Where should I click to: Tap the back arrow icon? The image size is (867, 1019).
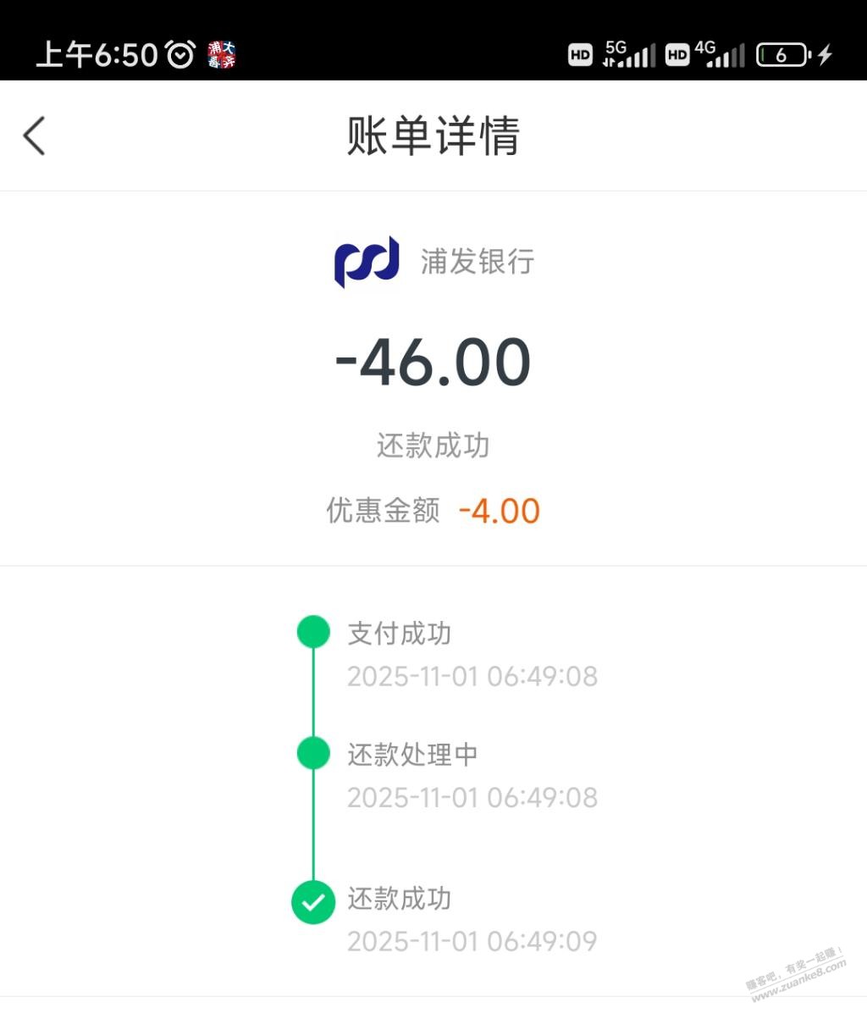pyautogui.click(x=34, y=136)
